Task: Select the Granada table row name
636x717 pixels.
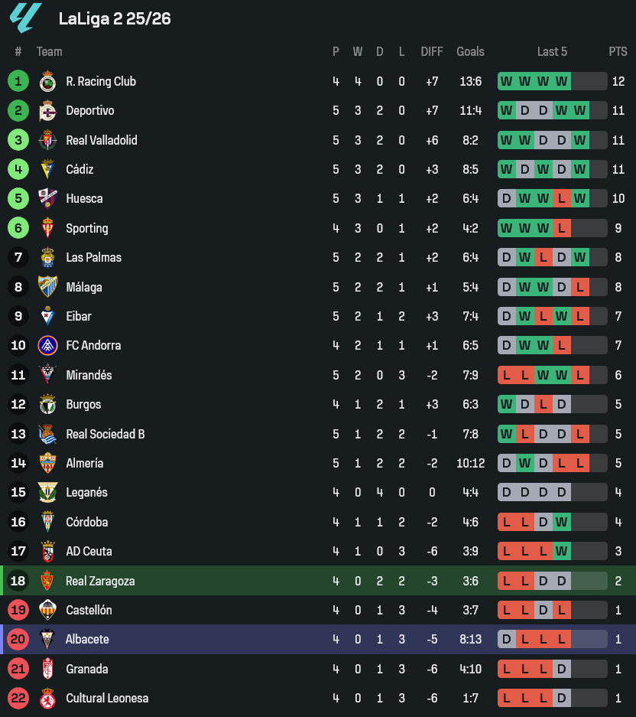Action: coord(86,669)
